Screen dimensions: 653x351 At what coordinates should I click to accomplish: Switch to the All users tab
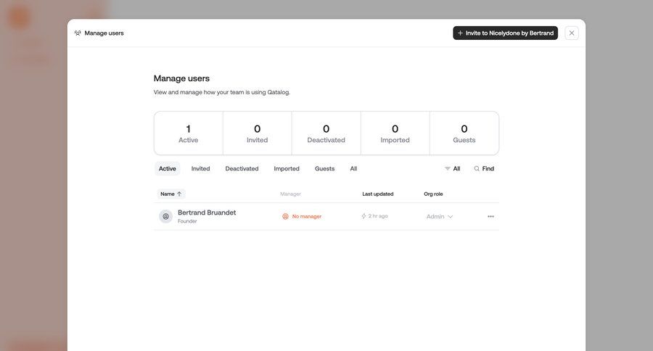[x=353, y=169]
